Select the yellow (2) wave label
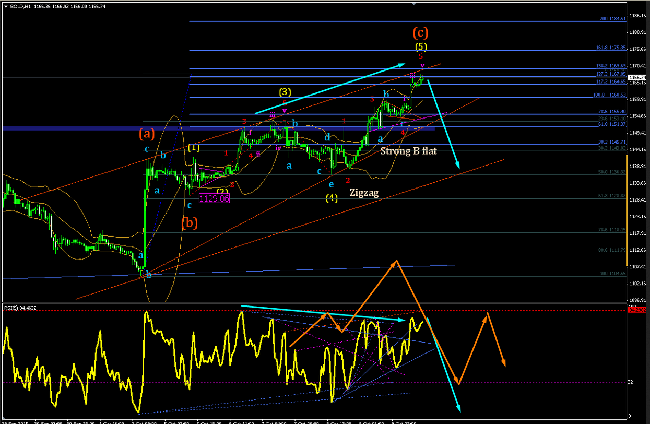This screenshot has height=424, width=650. coord(222,192)
